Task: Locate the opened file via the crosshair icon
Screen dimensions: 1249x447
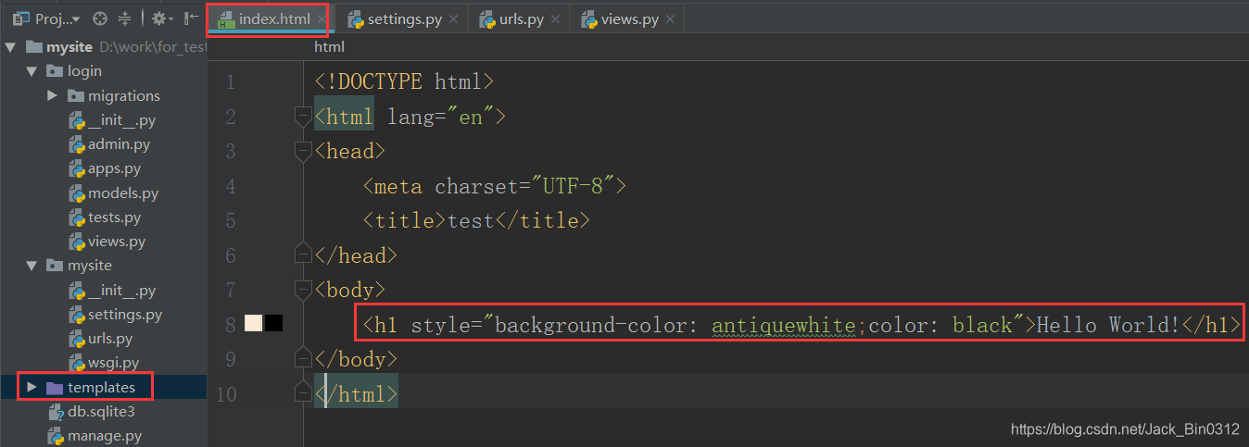Action: [x=100, y=19]
